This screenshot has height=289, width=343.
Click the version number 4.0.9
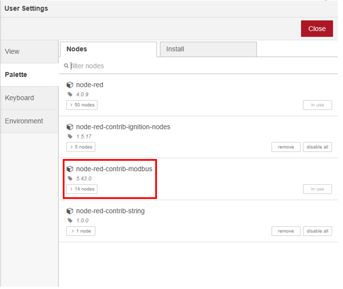[82, 95]
